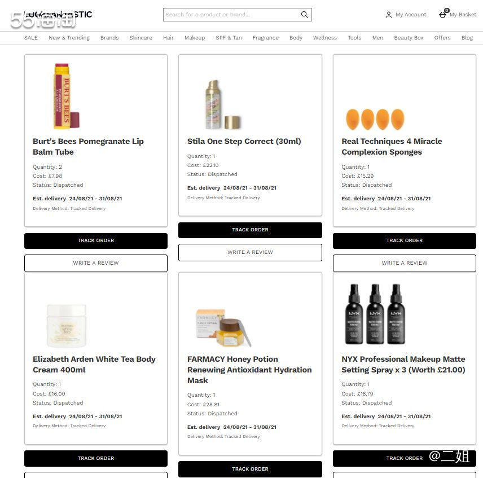Click the Cost: £22.10 text
Screen dimensions: 483x478
[x=203, y=165]
